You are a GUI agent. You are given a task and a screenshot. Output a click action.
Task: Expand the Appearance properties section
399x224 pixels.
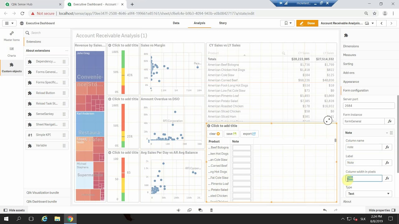(351, 82)
